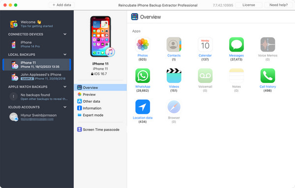Open the Calendar app icon
The image size is (295, 188).
[x=205, y=45]
